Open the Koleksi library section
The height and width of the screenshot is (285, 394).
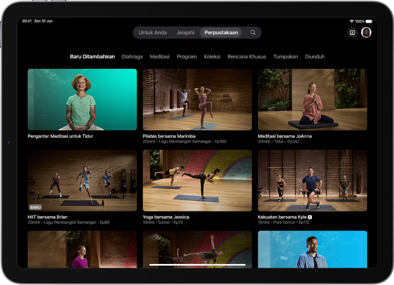click(212, 56)
